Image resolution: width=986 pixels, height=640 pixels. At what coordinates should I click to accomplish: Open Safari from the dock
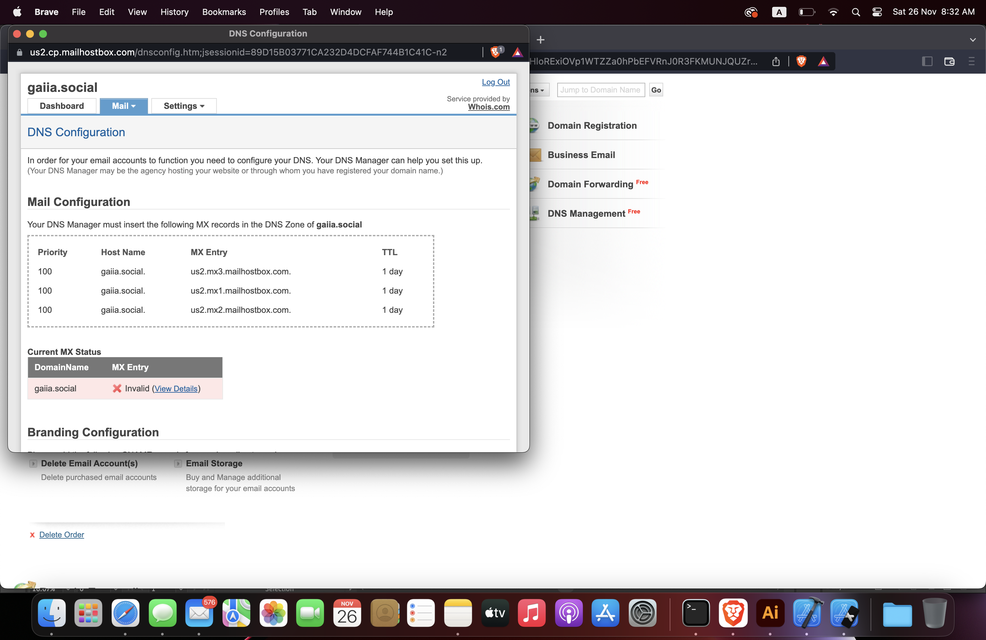coord(125,613)
